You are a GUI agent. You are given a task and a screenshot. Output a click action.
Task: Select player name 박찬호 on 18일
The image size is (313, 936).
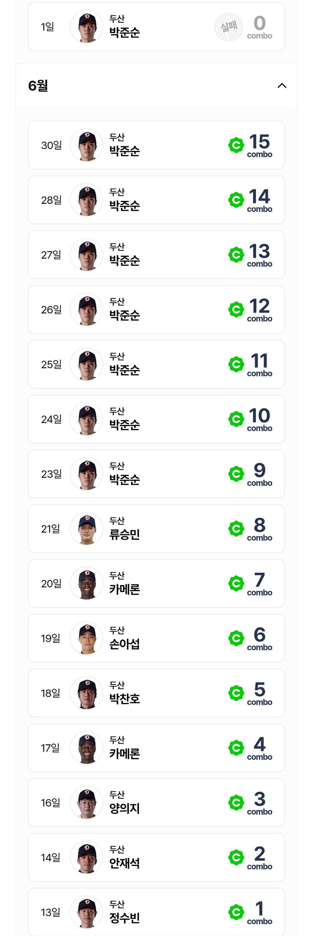pyautogui.click(x=124, y=699)
